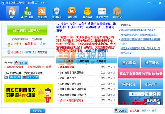Click the 自动充值 link
The width and height of the screenshot is (165, 114).
tap(134, 110)
